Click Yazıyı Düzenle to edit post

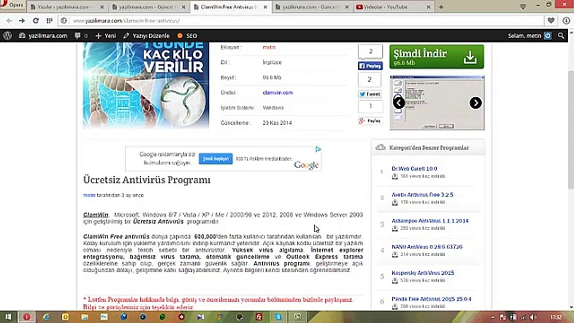click(x=147, y=36)
